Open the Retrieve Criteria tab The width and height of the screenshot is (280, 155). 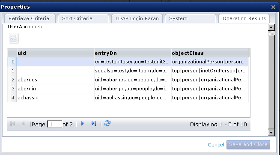tap(30, 18)
